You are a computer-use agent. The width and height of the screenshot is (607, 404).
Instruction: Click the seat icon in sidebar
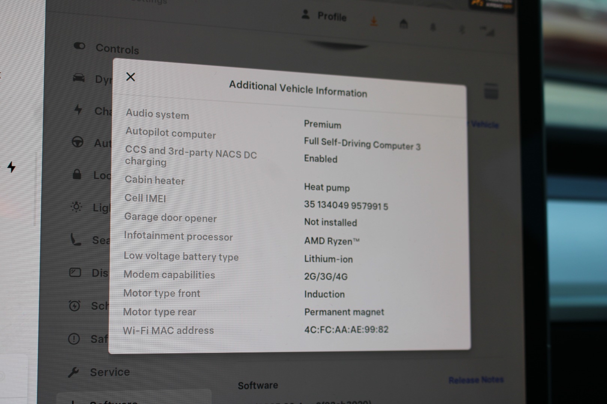tap(76, 239)
